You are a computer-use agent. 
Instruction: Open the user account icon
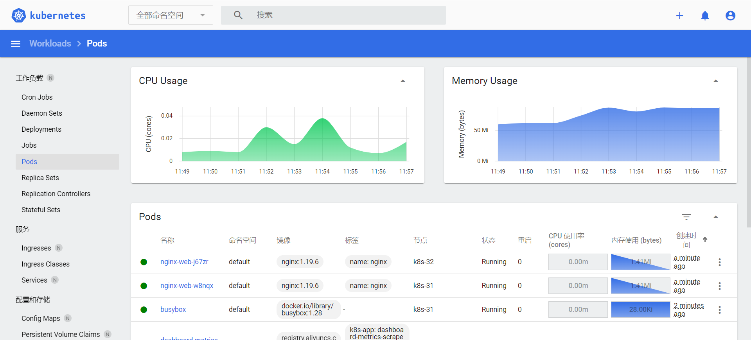pyautogui.click(x=730, y=16)
